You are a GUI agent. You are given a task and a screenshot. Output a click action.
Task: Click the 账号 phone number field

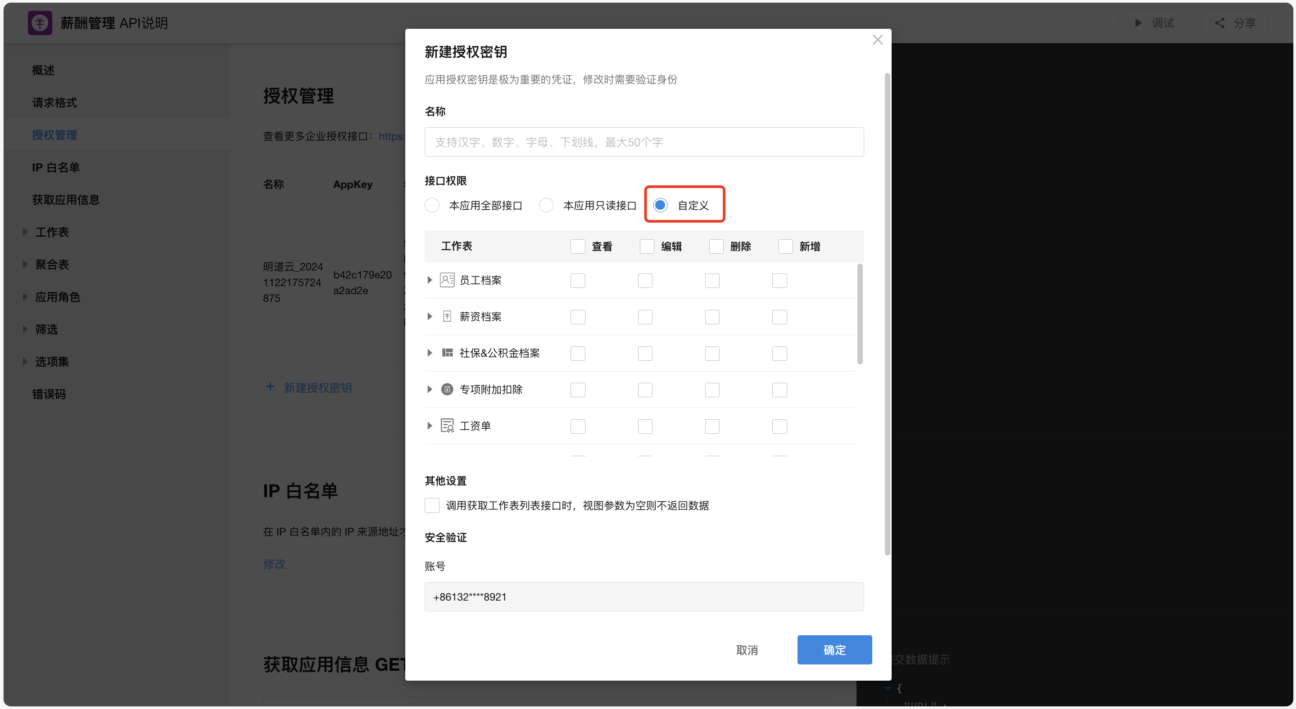click(x=644, y=597)
